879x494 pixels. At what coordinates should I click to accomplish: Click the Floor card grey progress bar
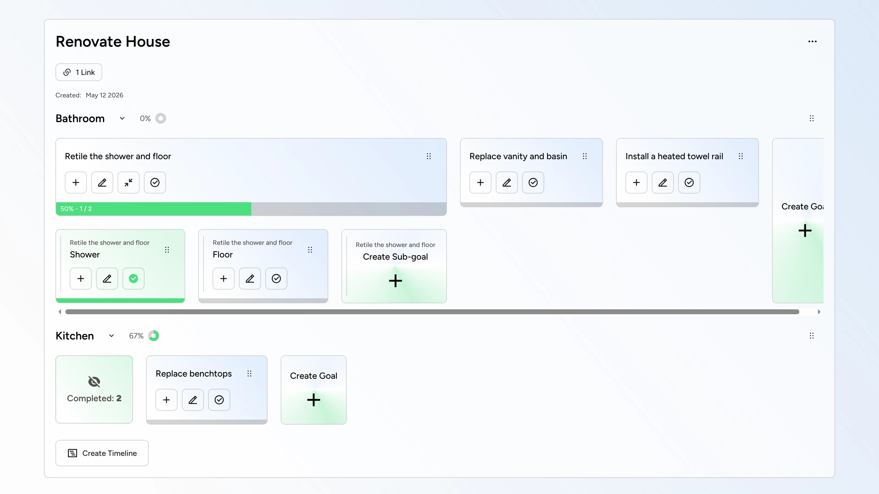point(263,301)
